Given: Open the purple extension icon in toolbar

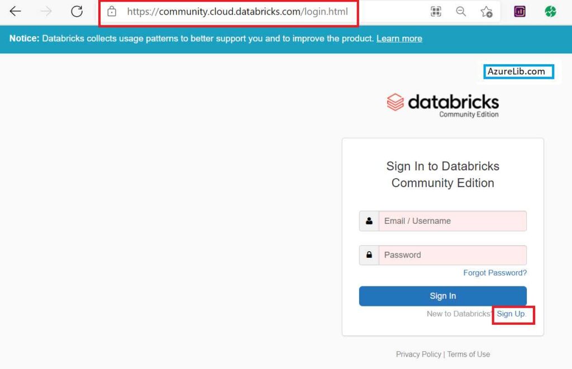Looking at the screenshot, I should (520, 12).
